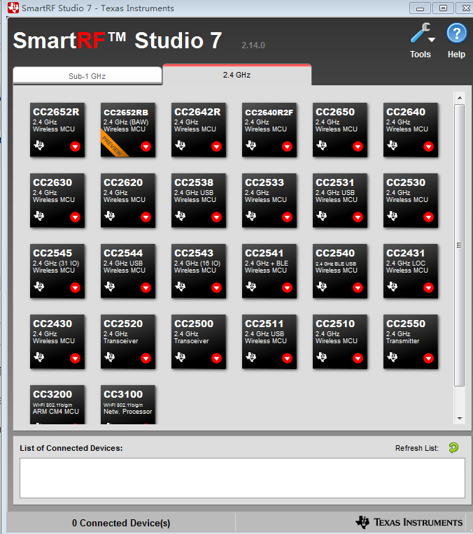
Task: Click TI logo on CC2530 tile
Action: click(x=392, y=216)
